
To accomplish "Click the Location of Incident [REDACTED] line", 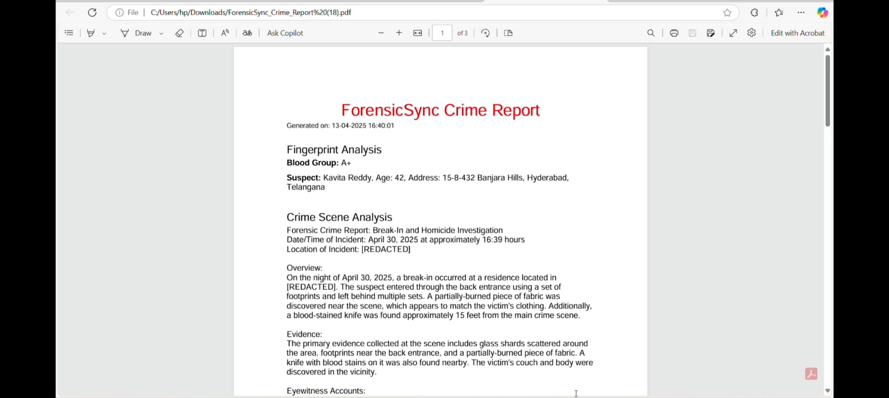I will coord(348,249).
